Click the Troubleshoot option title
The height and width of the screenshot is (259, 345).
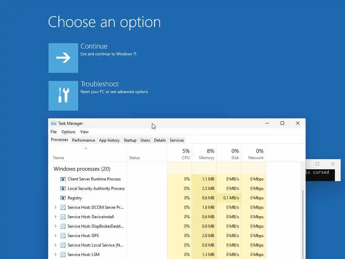click(100, 84)
